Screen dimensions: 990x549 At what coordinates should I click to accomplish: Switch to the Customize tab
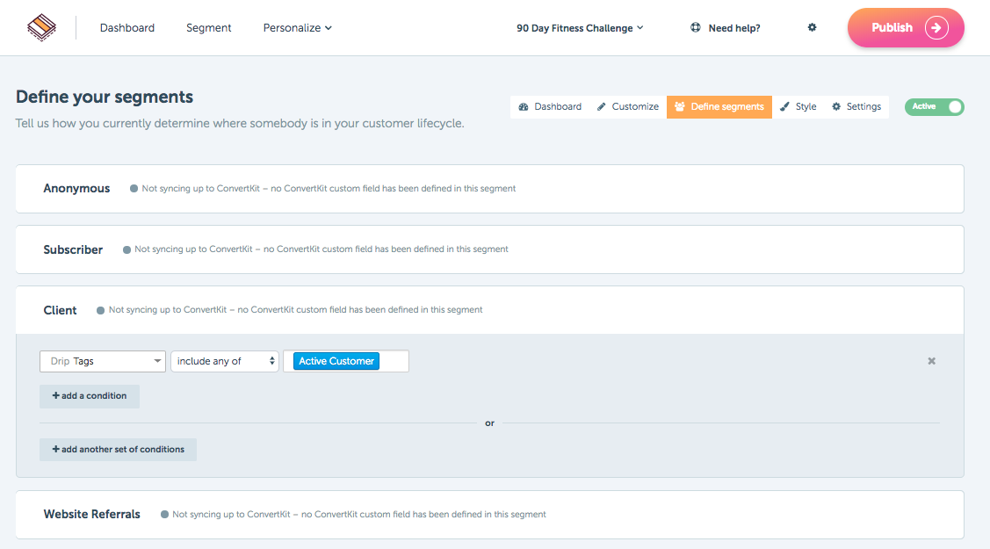[627, 106]
